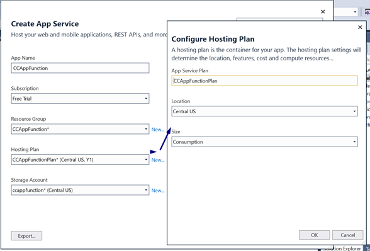This screenshot has width=370, height=251.
Task: Cancel the Configure Hosting Plan dialog
Action: point(347,235)
